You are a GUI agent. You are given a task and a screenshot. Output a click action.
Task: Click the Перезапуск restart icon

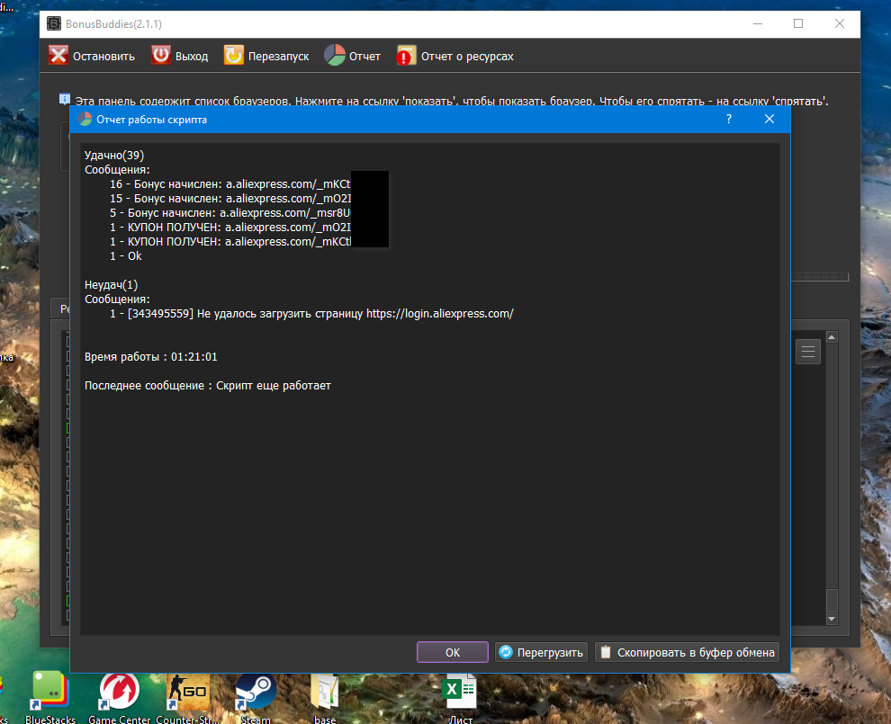coord(233,55)
